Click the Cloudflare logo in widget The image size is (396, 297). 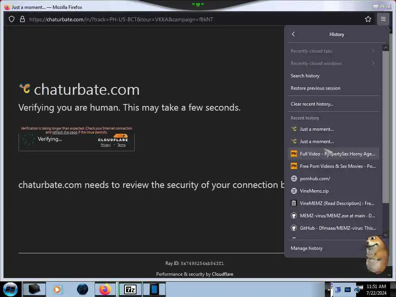click(x=113, y=138)
